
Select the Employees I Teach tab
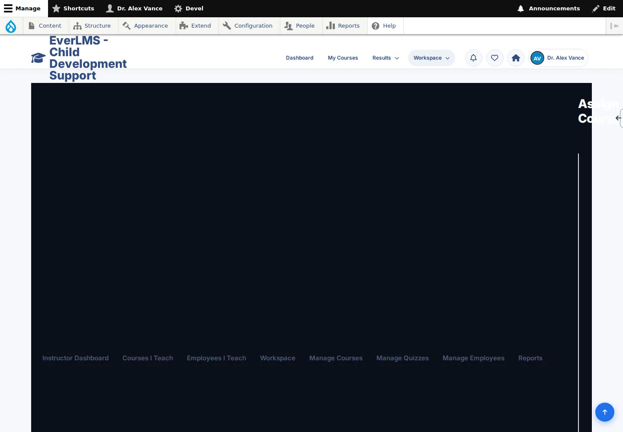216,358
